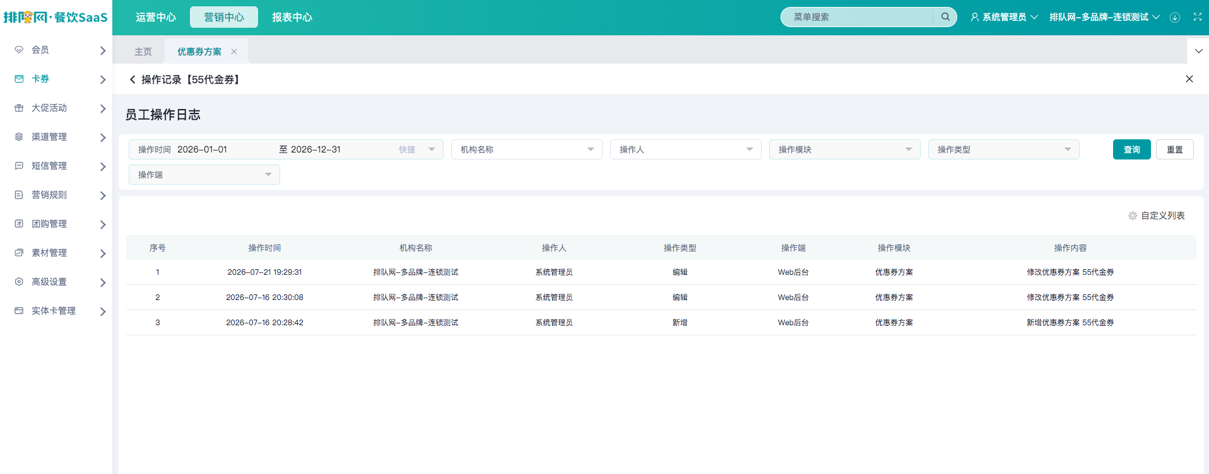
Task: Click the magnifier search icon
Action: tap(945, 17)
